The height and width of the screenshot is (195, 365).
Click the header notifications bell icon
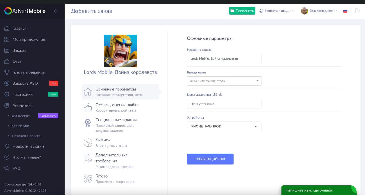point(261,11)
